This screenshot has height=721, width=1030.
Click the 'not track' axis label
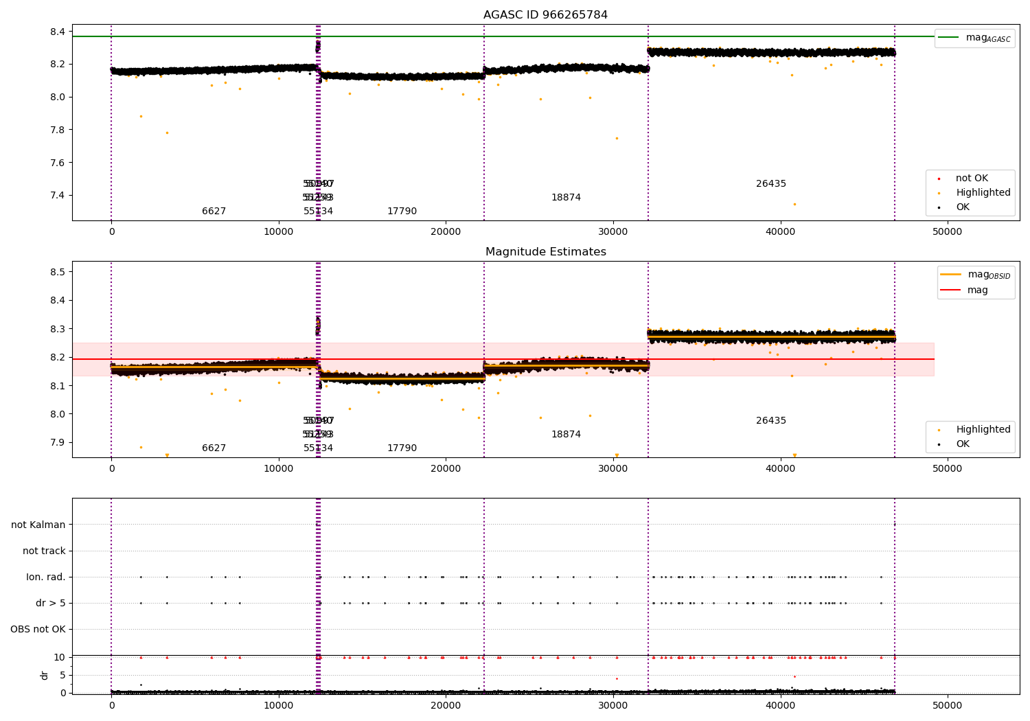coord(44,551)
